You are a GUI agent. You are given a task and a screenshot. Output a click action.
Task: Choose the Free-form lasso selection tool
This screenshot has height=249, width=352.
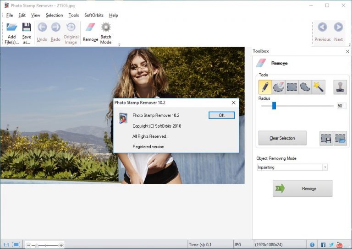[305, 87]
